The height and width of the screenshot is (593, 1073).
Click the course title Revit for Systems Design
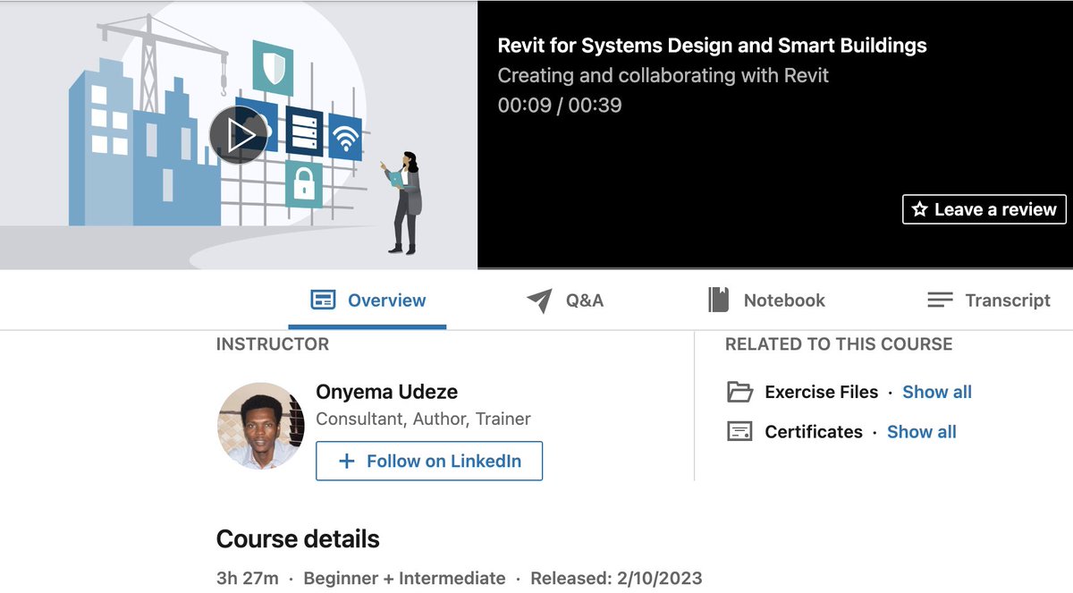tap(712, 46)
